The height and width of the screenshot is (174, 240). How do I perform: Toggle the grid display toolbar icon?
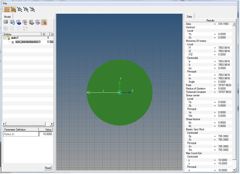tap(7, 9)
